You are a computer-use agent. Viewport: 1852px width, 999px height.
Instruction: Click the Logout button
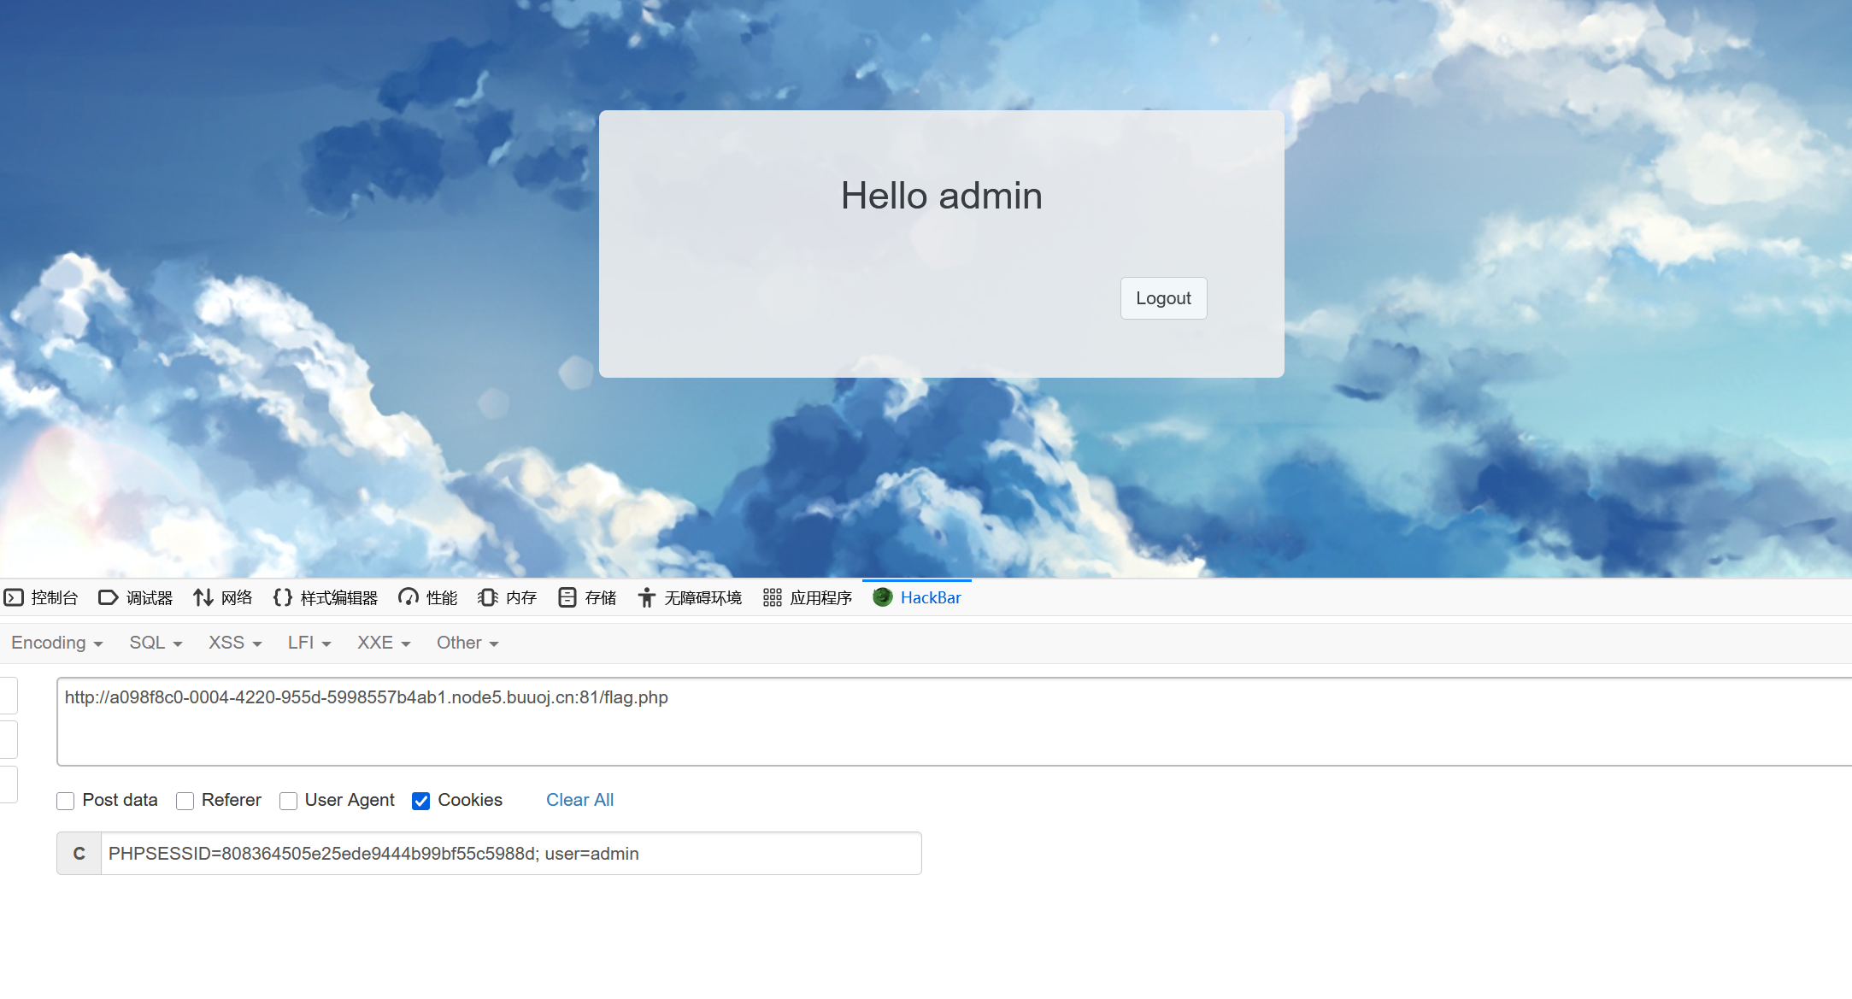(1163, 298)
